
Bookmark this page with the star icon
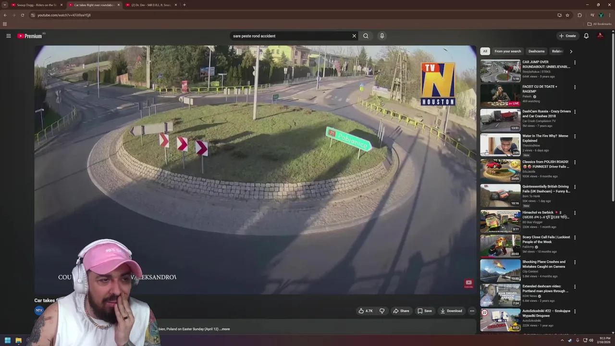pyautogui.click(x=567, y=15)
